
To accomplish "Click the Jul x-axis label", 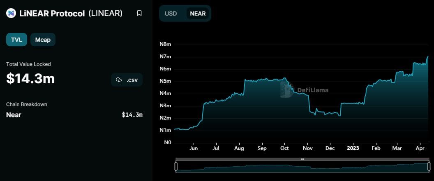I will [216, 148].
